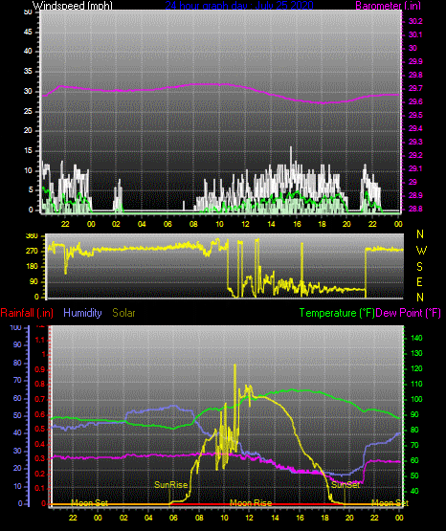Screen dimensions: 446x531
Task: Click the 'Windspeed (mph)' axis title
Action: tap(72, 5)
